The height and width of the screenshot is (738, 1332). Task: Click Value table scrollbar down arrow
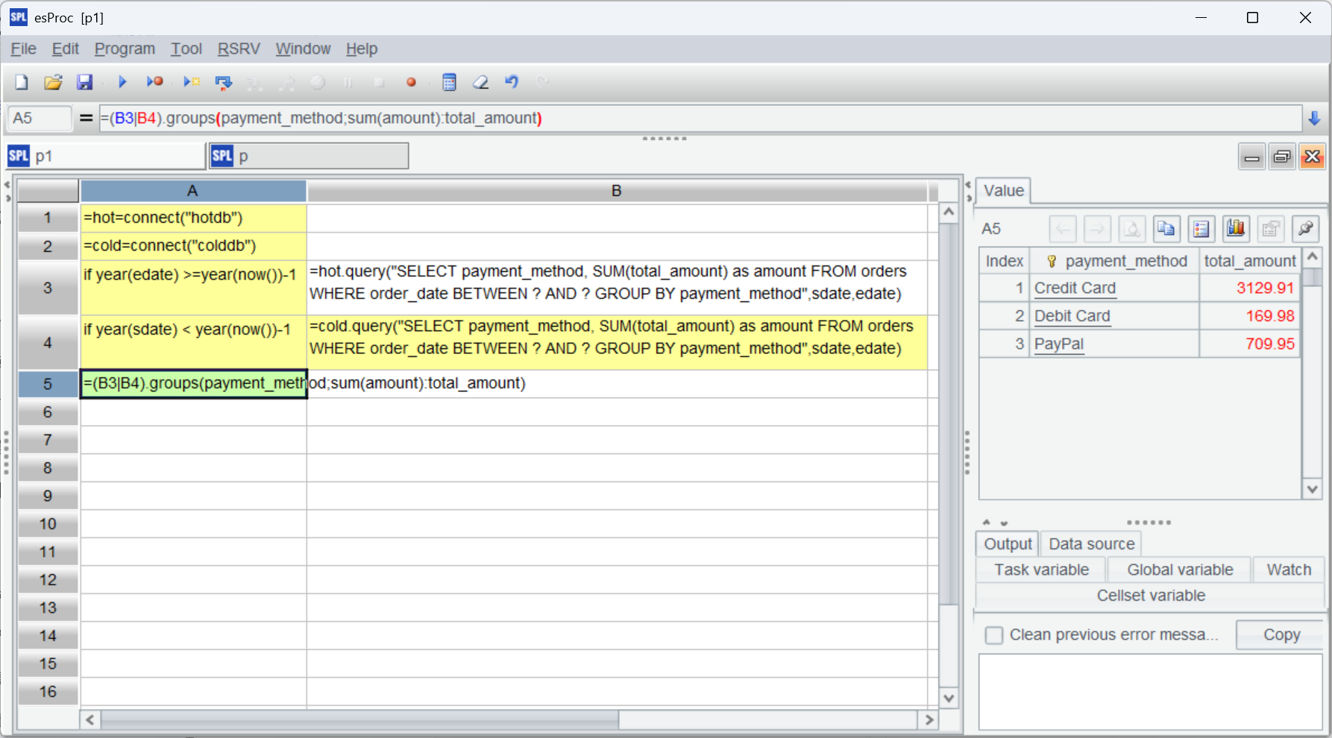pos(1312,489)
